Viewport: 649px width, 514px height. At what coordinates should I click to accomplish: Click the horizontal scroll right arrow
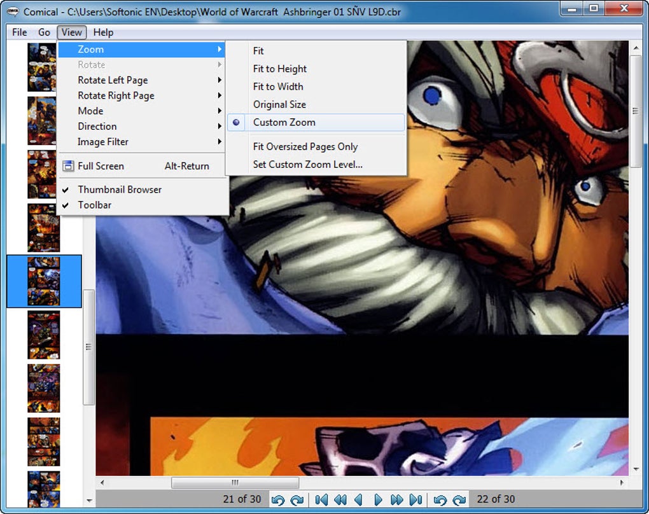tap(622, 483)
